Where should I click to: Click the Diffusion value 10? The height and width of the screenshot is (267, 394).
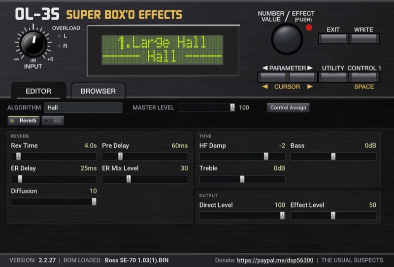[93, 191]
